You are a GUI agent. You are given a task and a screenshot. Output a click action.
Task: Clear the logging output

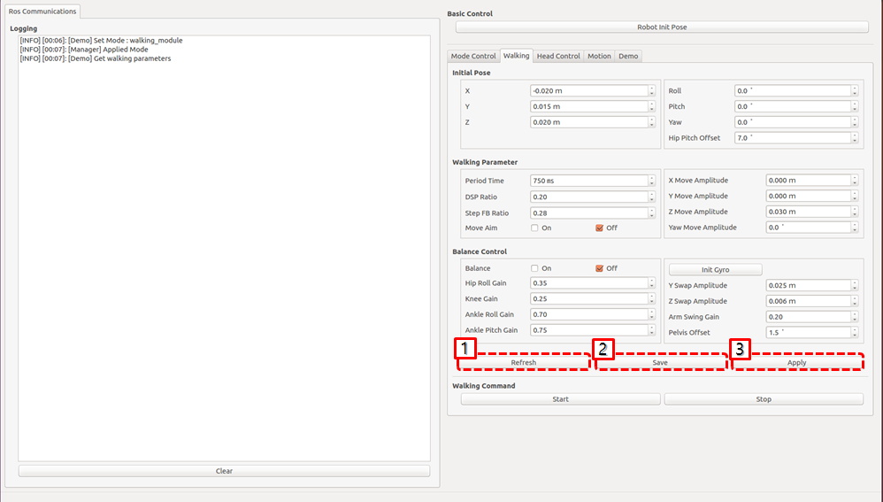pos(224,471)
